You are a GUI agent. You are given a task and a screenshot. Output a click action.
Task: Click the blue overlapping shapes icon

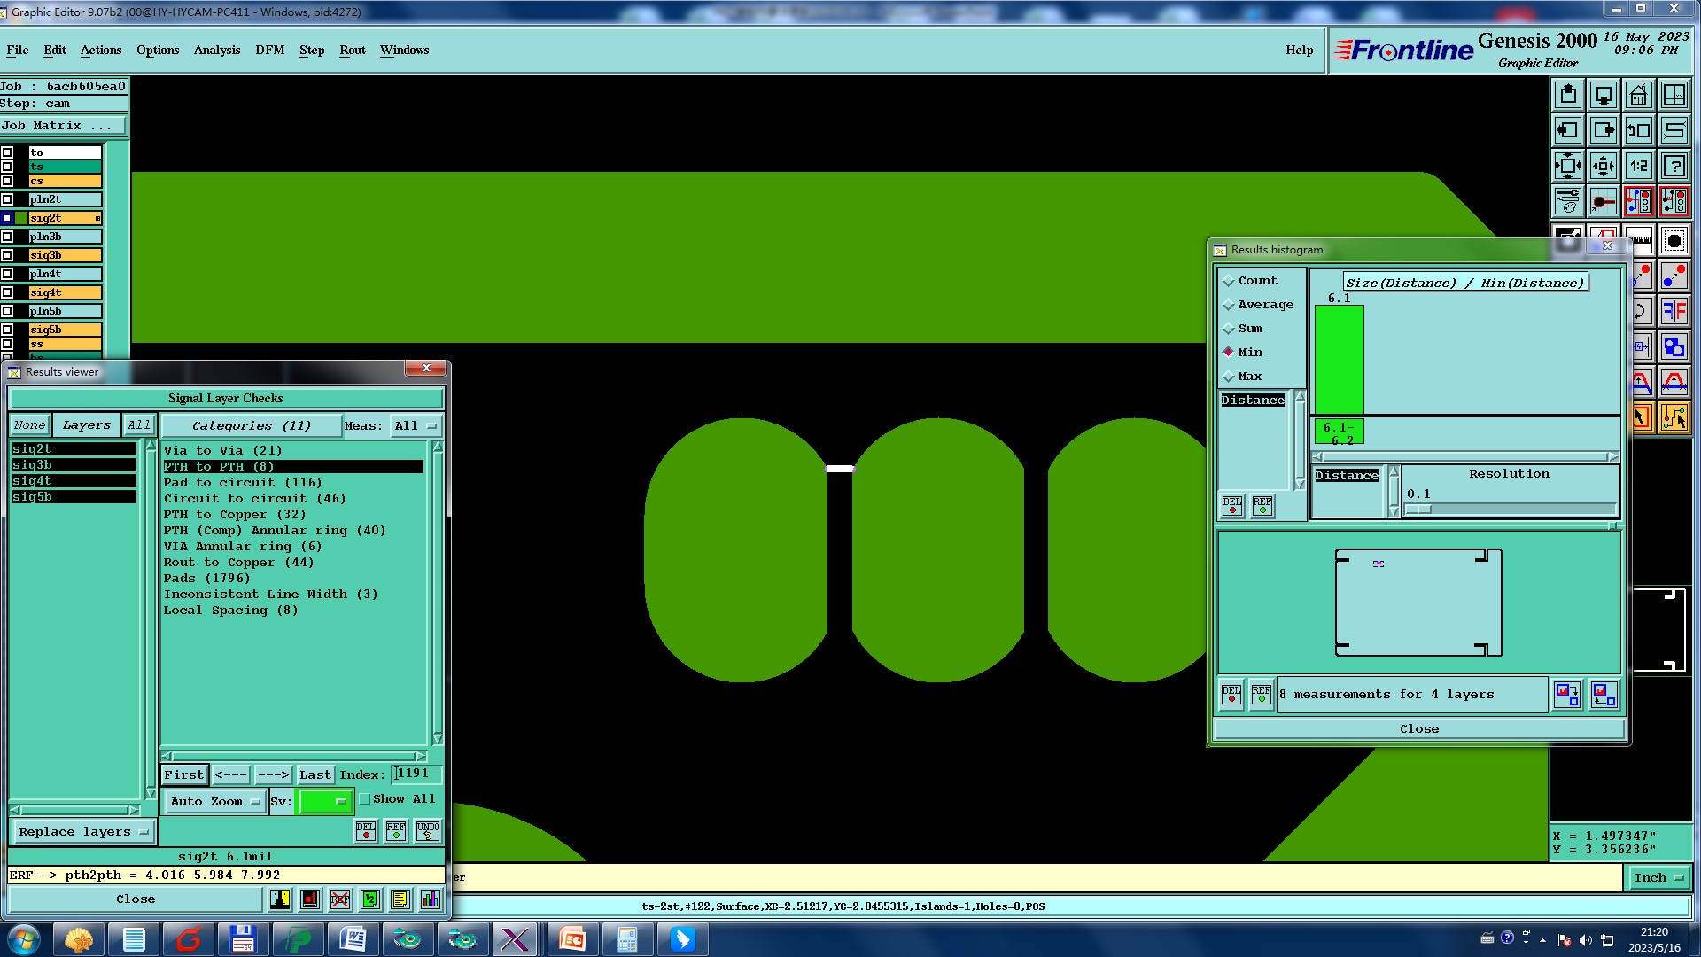pos(1674,346)
